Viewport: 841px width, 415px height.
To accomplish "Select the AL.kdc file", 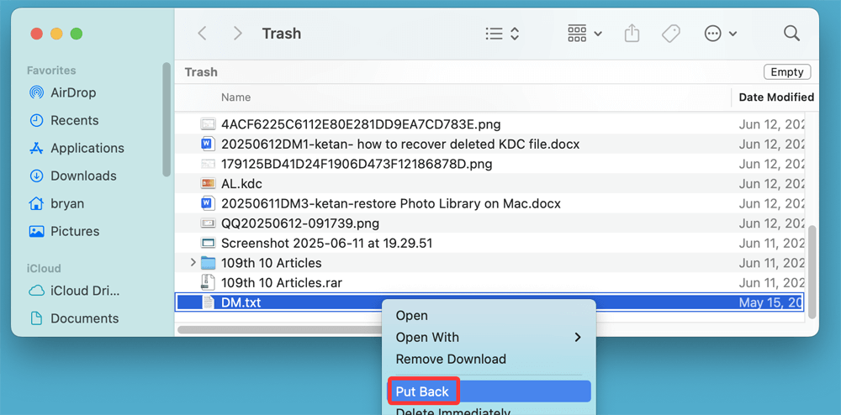I will pyautogui.click(x=489, y=184).
